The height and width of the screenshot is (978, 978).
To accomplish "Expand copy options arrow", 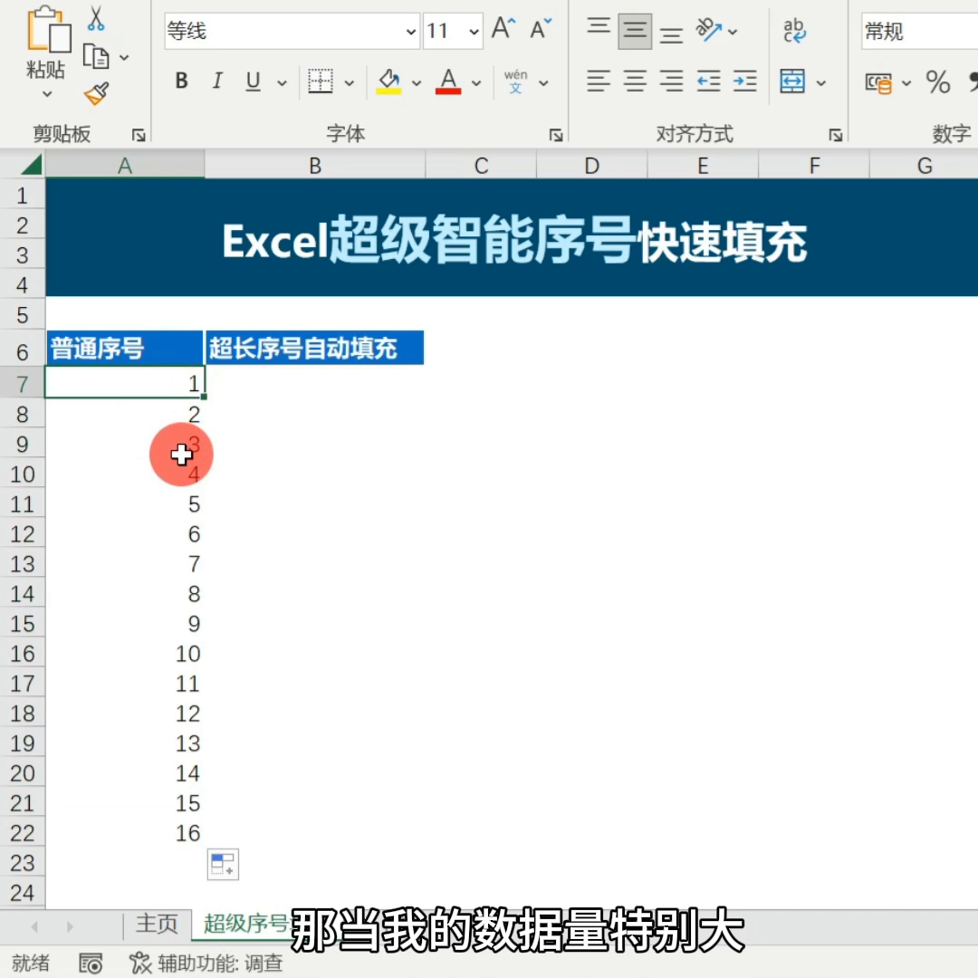I will 124,57.
